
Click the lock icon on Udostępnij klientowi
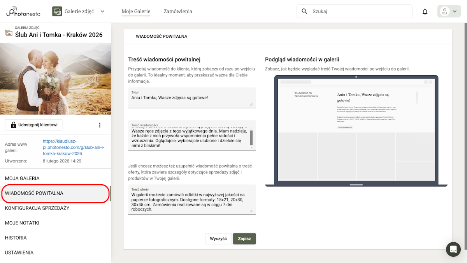14,124
